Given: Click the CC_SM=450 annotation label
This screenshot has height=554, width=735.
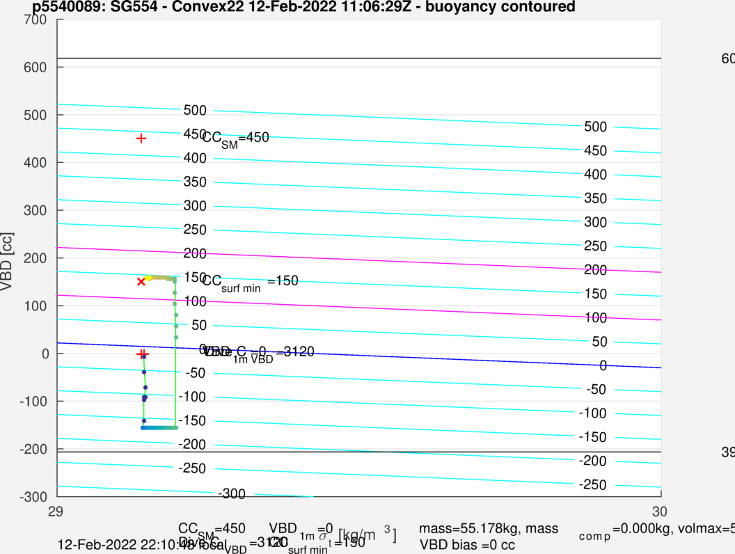Looking at the screenshot, I should point(235,138).
